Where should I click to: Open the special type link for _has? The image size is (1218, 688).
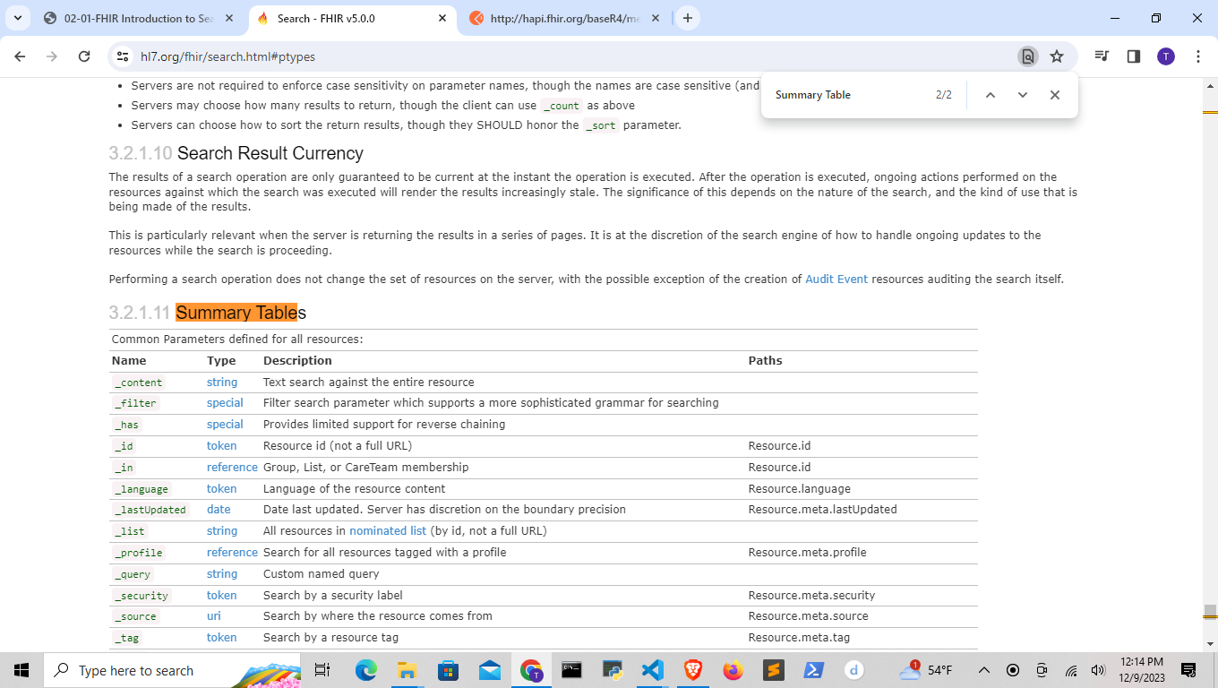tap(225, 425)
